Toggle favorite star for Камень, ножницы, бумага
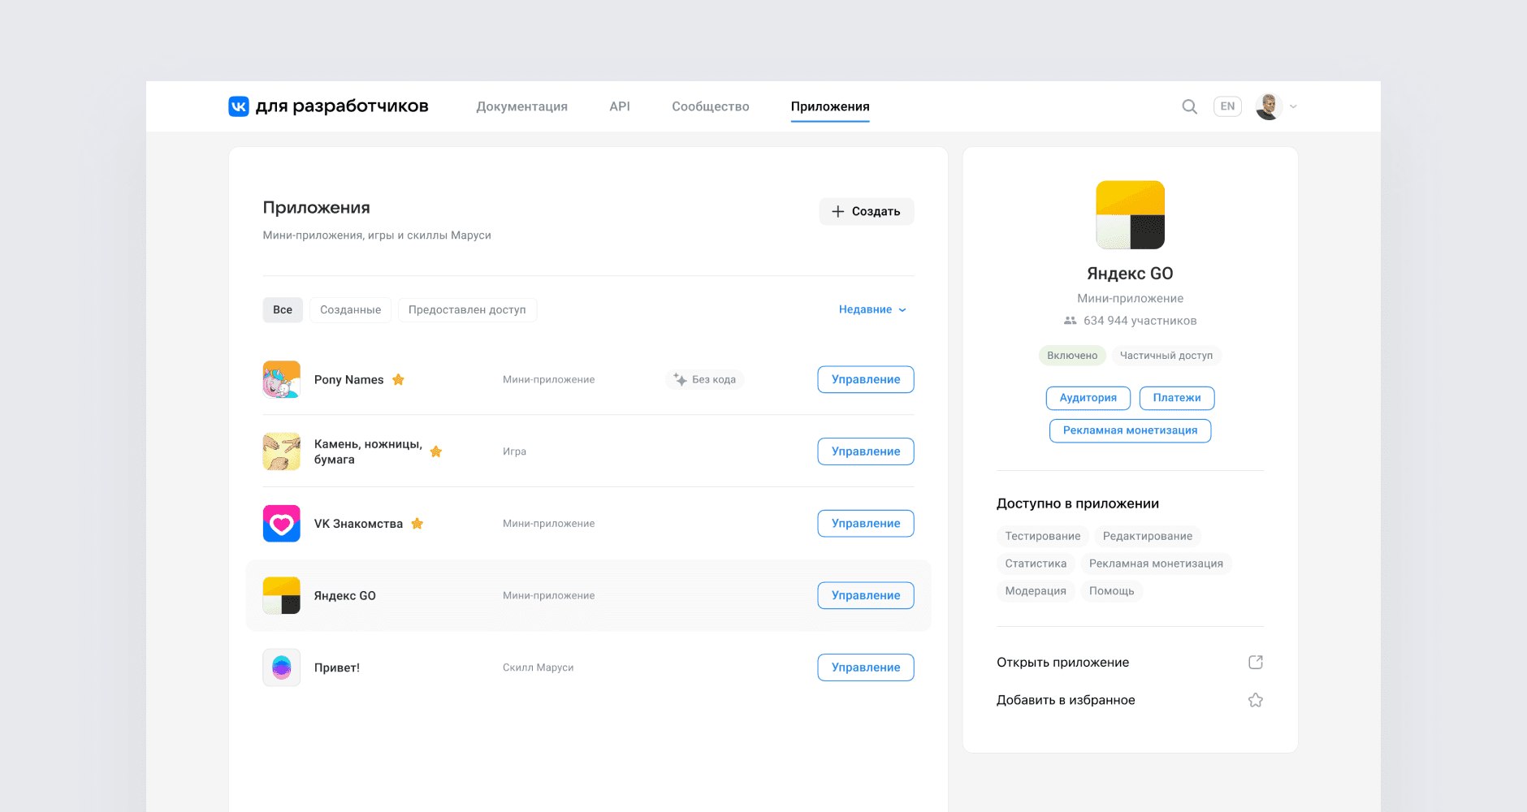 (436, 451)
